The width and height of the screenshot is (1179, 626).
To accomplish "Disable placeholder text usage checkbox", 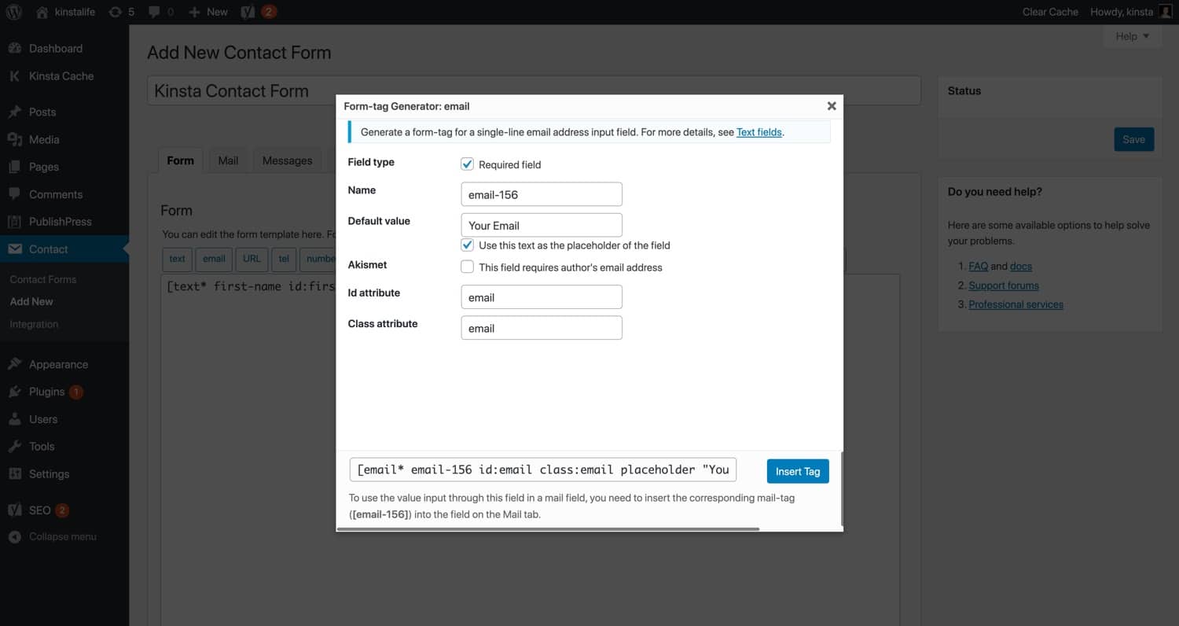I will (467, 245).
